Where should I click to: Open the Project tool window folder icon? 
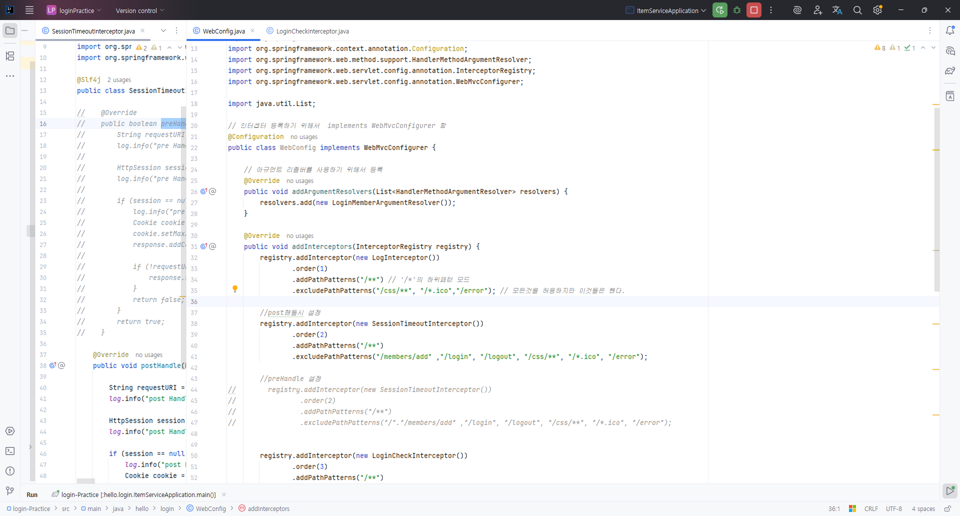10,30
